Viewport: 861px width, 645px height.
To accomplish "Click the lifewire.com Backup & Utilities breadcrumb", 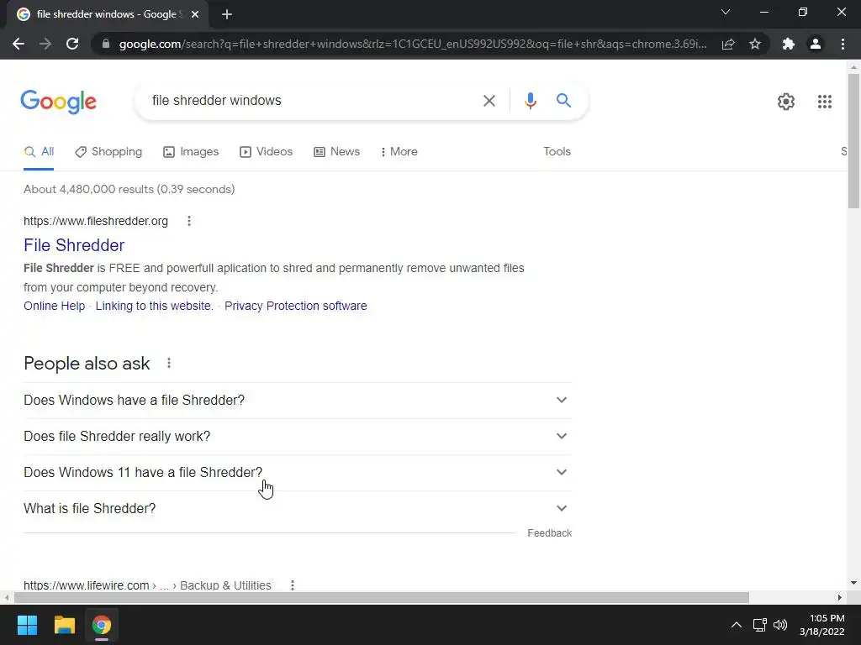I will coord(147,585).
